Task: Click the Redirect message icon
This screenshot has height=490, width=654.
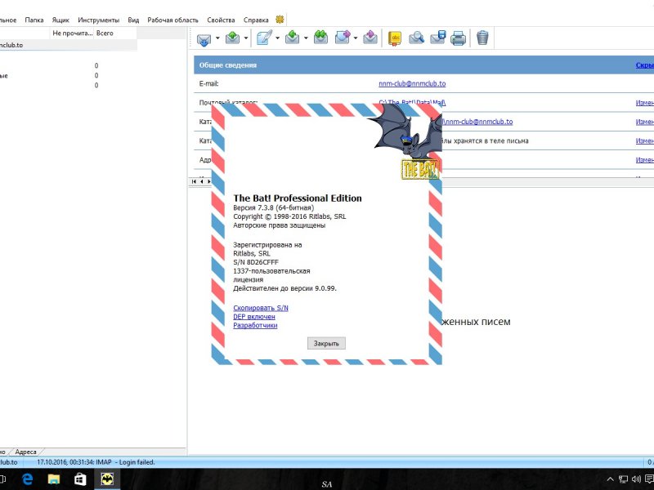Action: 370,38
